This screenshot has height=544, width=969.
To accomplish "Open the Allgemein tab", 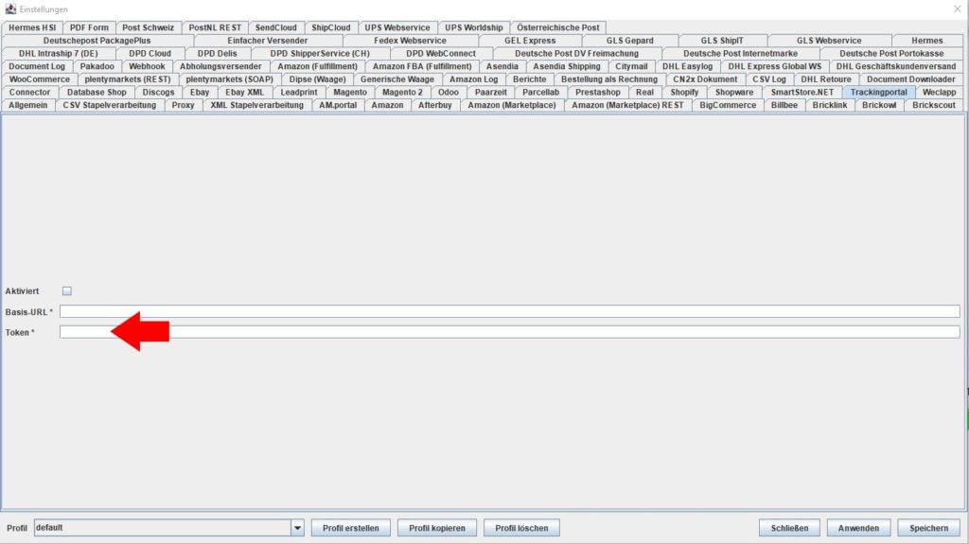I will (x=27, y=105).
